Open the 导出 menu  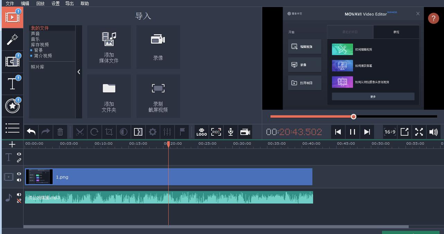tap(70, 3)
